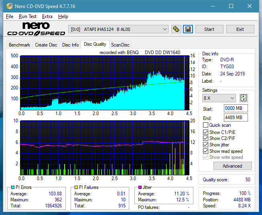Click the Progress value 100 %

tap(245, 193)
